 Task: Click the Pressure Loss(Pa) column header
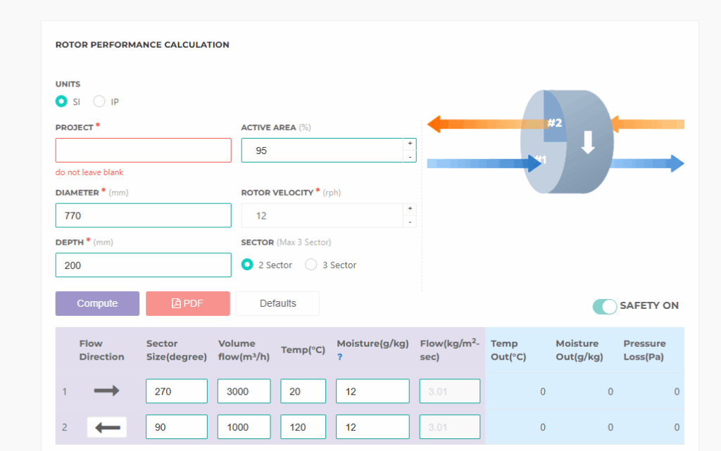(644, 350)
